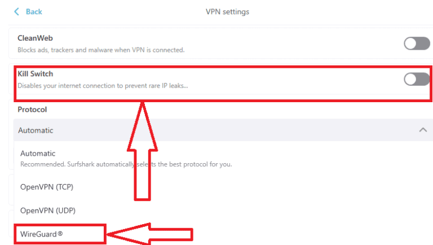Viewport: 433px width, 245px height.
Task: Choose OpenVPN (UDP) protocol
Action: 47,210
